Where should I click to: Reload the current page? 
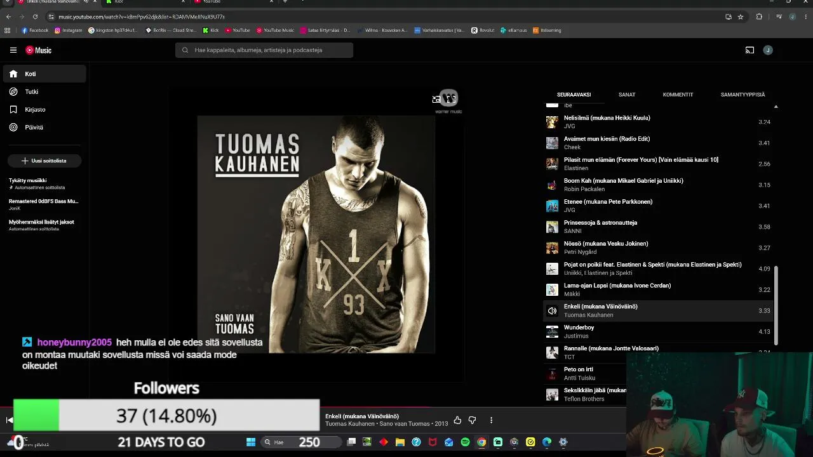(35, 17)
